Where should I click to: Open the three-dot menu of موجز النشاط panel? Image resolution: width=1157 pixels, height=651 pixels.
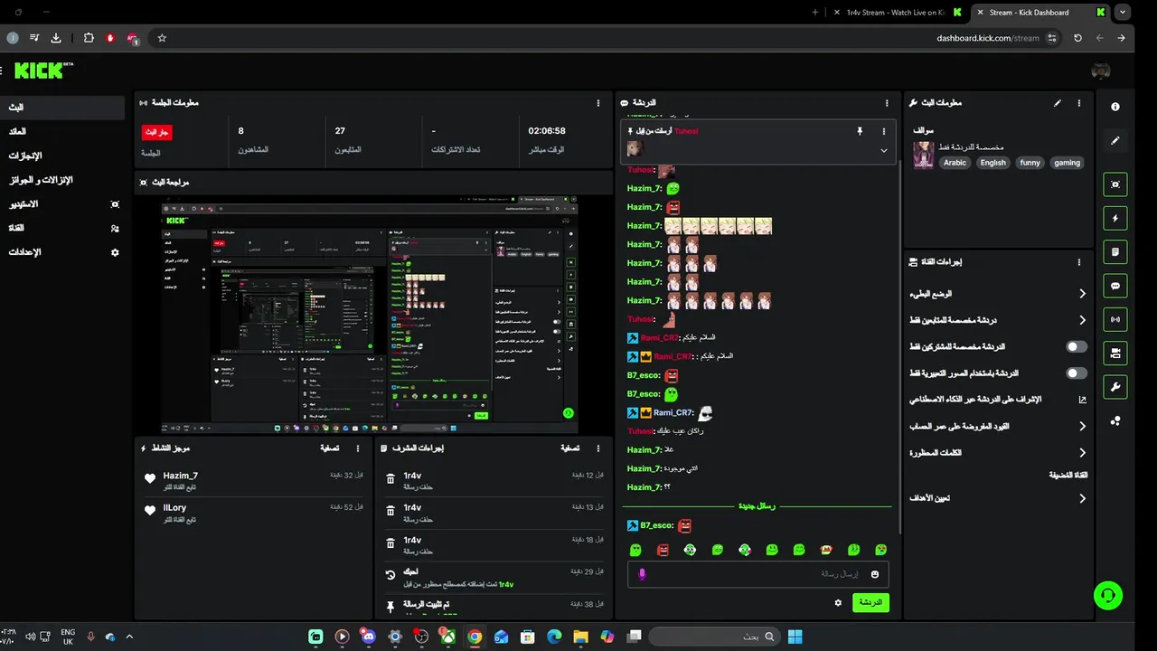tap(358, 448)
